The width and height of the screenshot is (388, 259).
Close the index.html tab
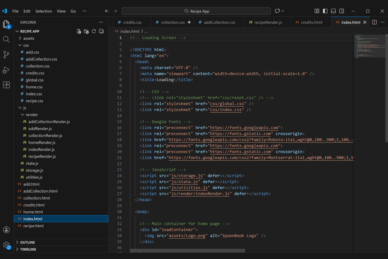tap(365, 22)
